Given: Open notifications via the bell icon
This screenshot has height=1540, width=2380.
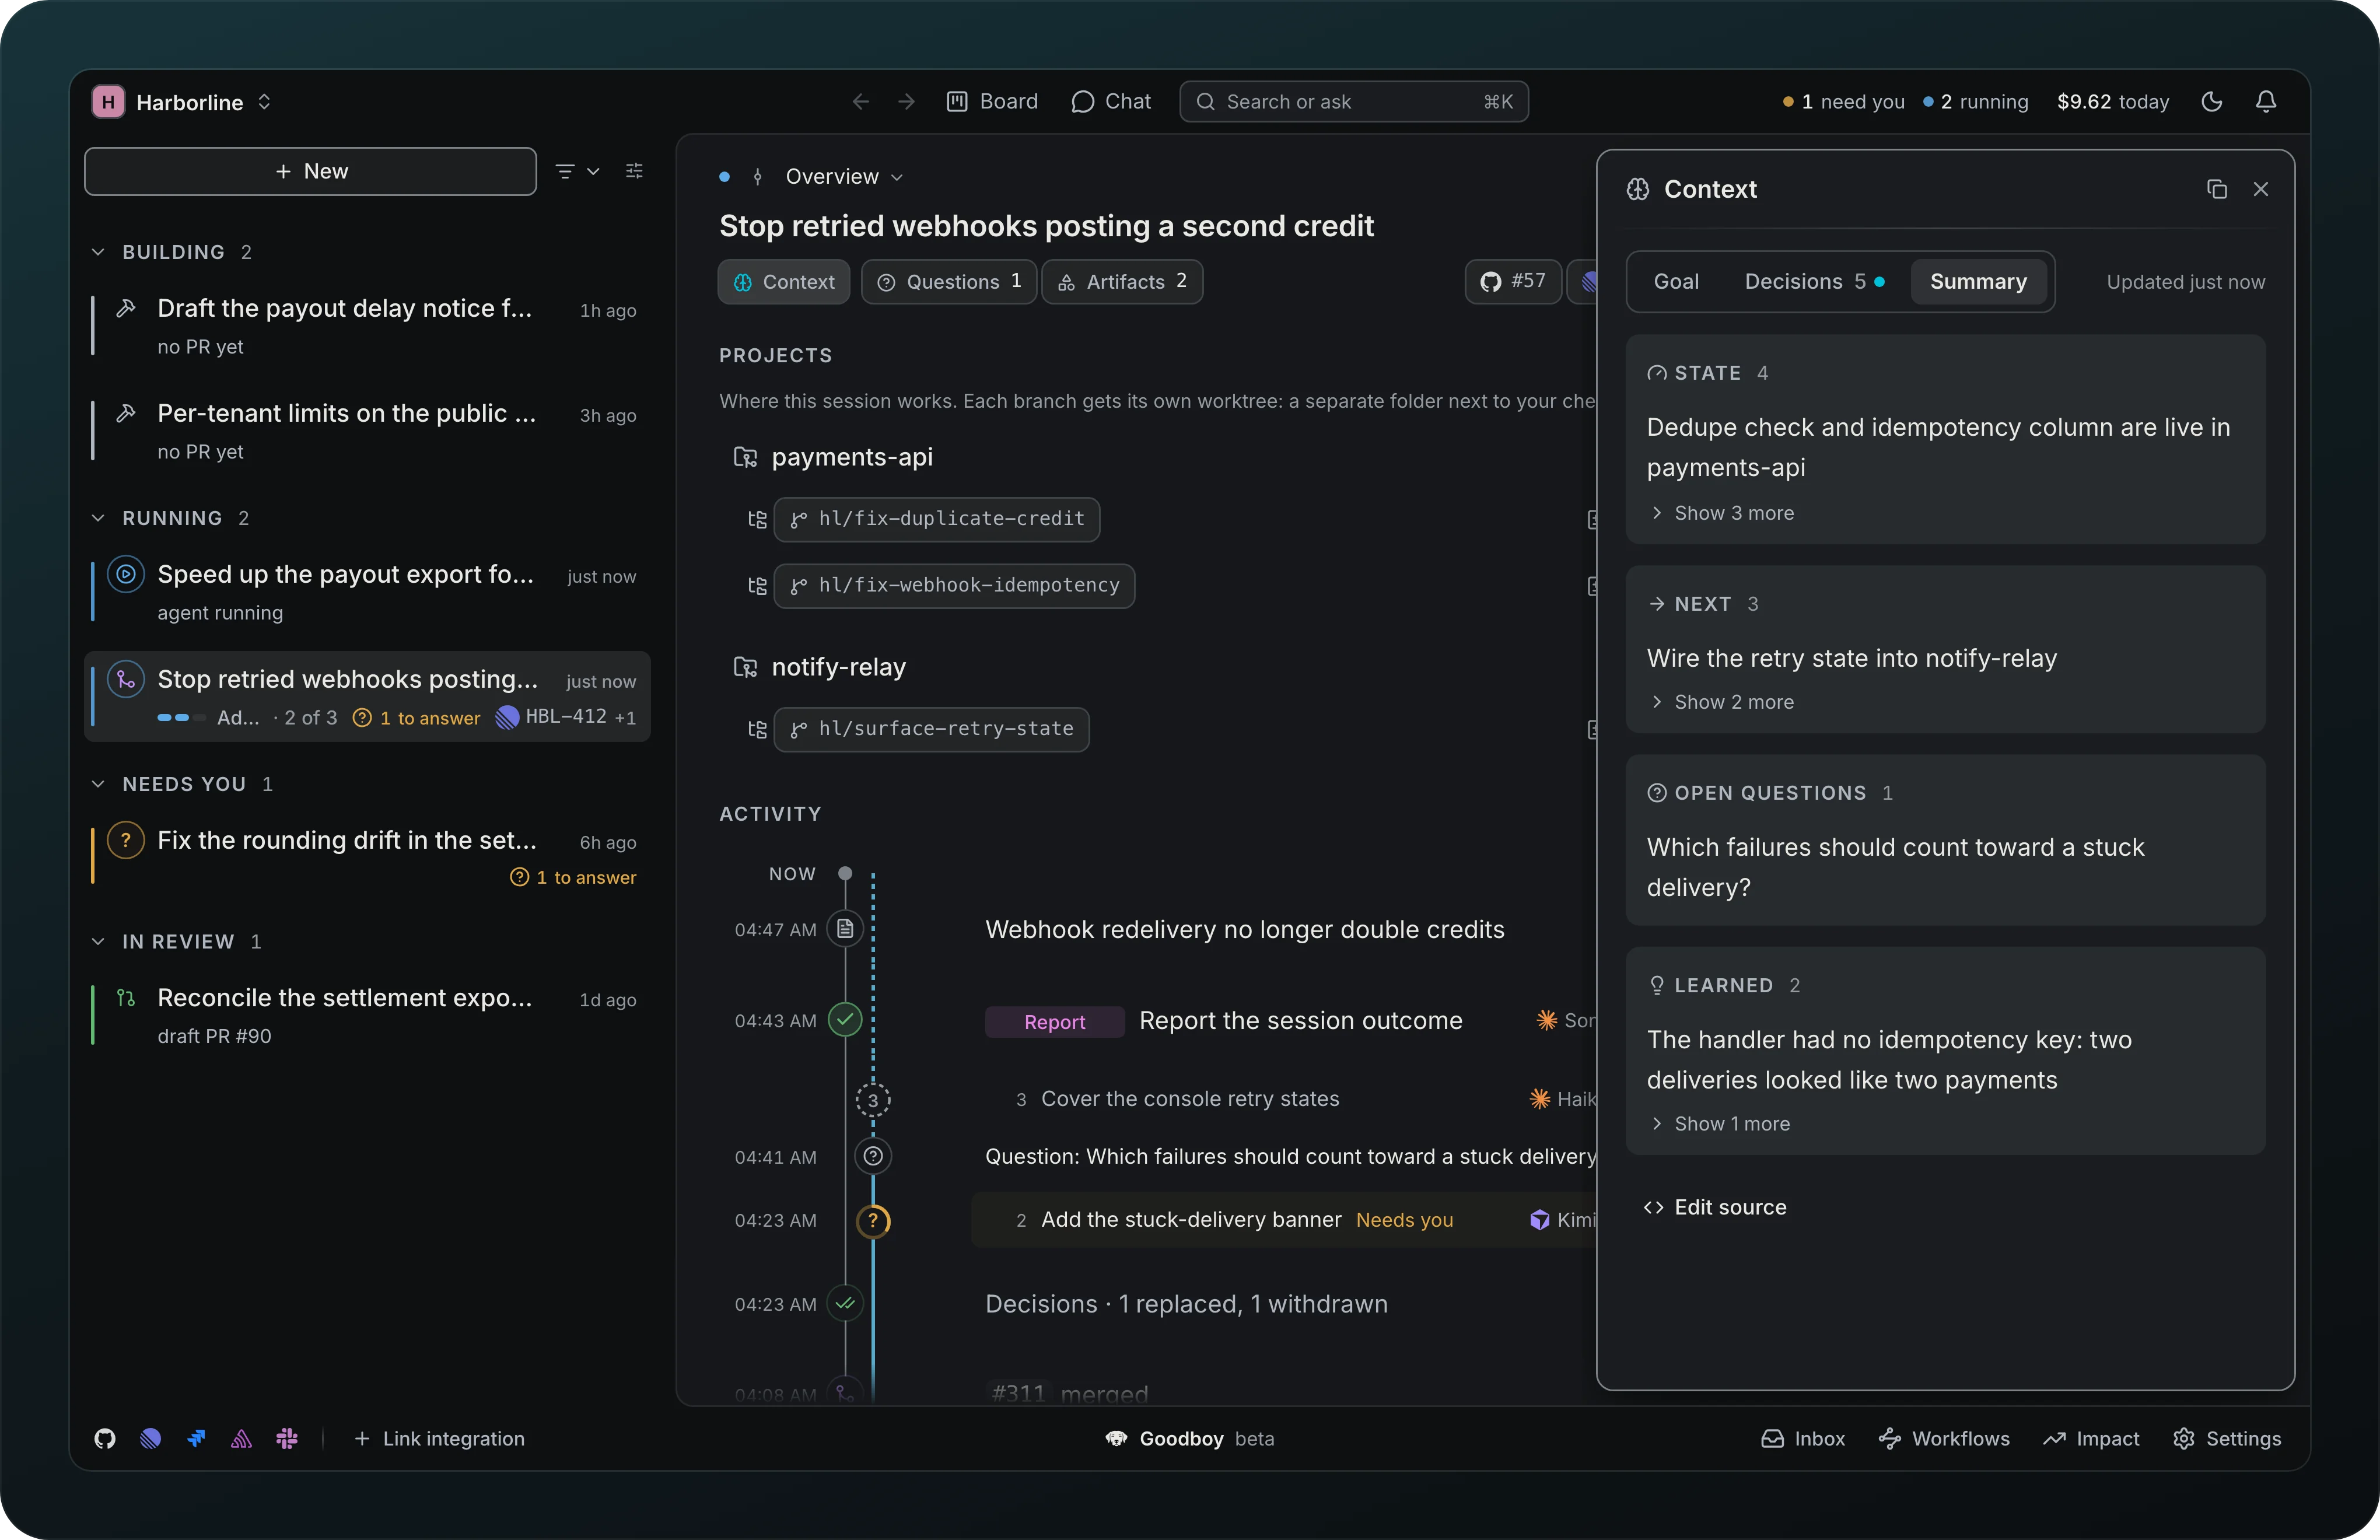Looking at the screenshot, I should (2266, 102).
